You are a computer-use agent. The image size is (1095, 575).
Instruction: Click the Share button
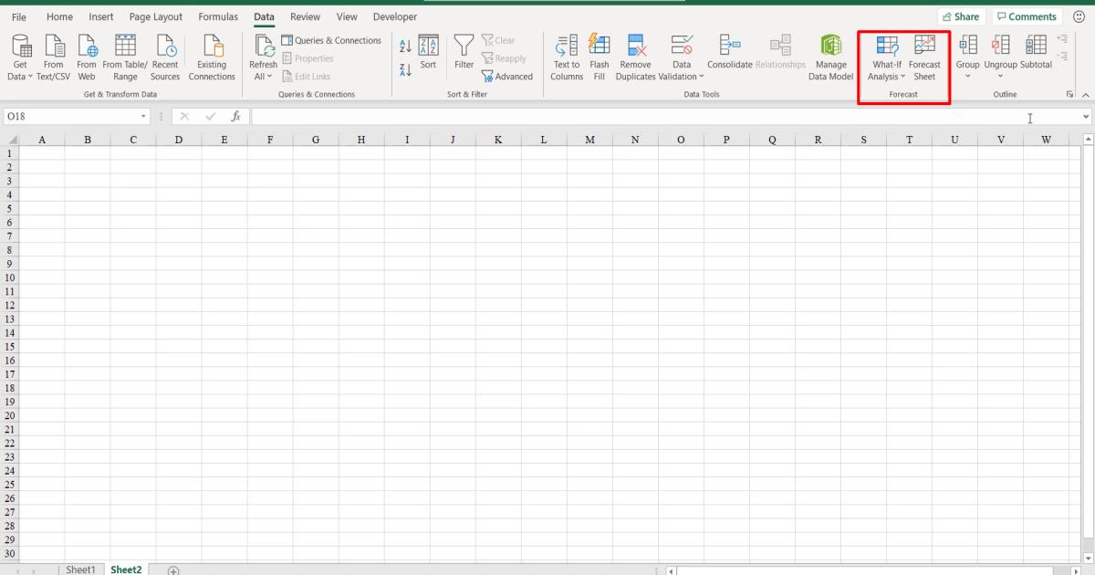point(962,16)
